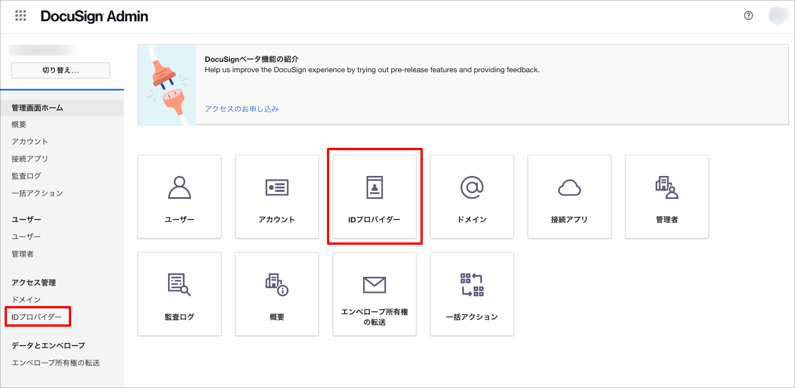Open the 監査ログ tile
Viewport: 795px width, 388px height.
click(x=180, y=294)
